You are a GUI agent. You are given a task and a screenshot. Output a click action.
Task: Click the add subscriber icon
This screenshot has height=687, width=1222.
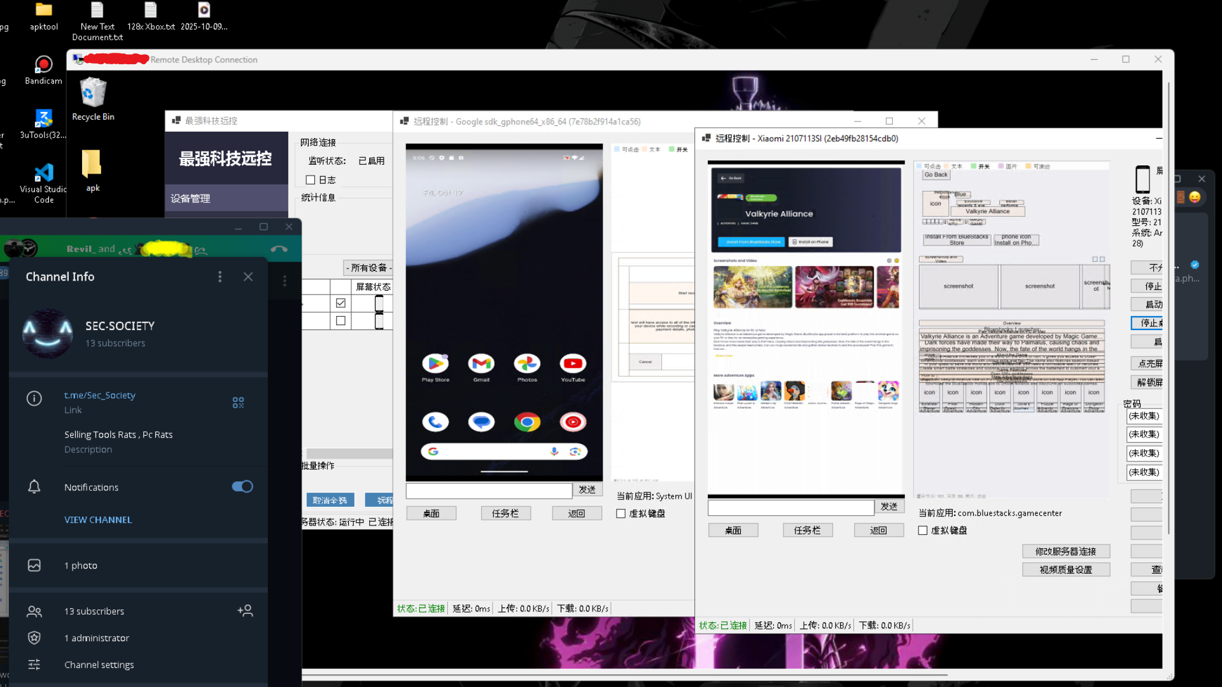(x=245, y=611)
